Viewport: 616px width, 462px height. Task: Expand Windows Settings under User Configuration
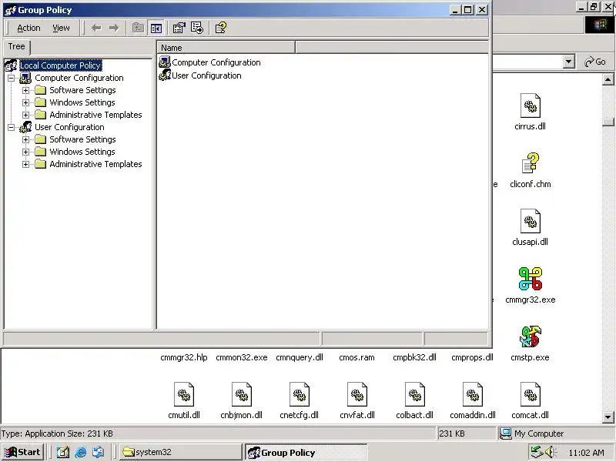coord(25,152)
